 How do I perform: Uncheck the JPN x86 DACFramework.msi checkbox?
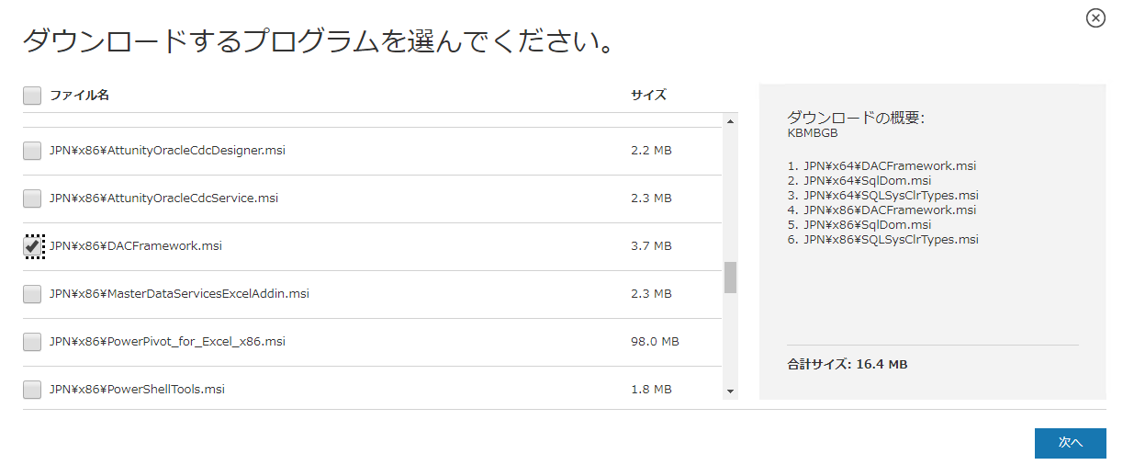[32, 246]
